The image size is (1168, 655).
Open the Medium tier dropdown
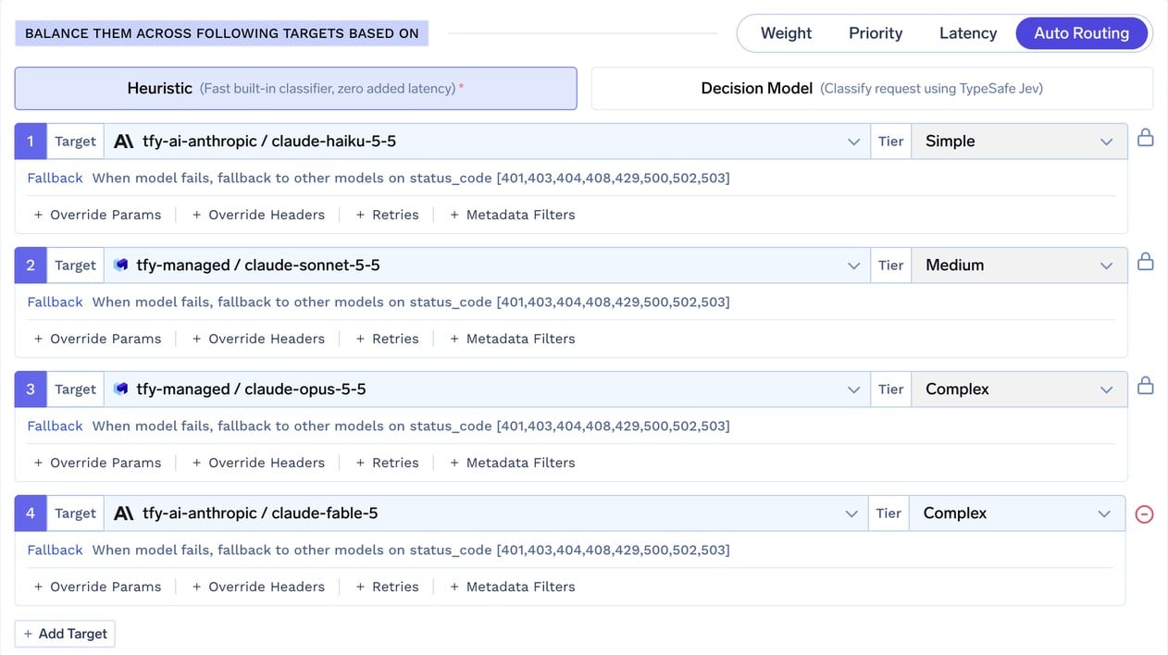tap(1019, 266)
